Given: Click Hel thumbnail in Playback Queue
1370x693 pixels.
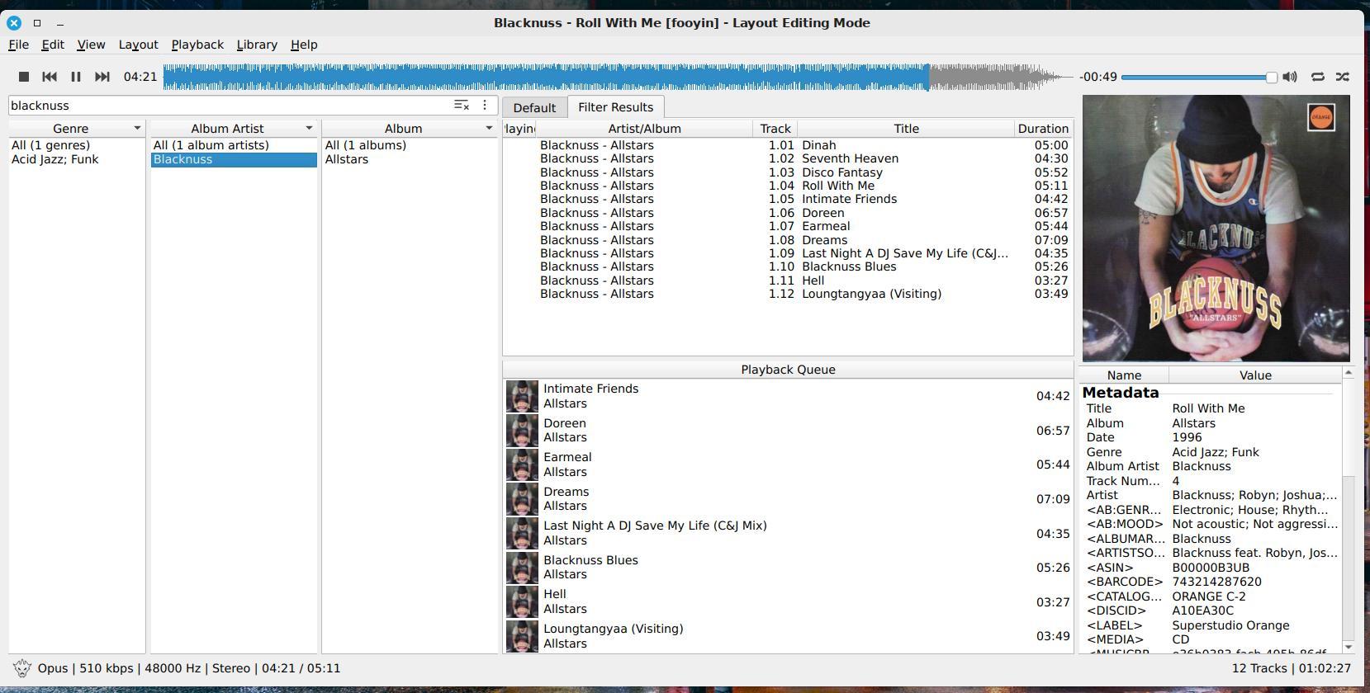Looking at the screenshot, I should [x=522, y=601].
